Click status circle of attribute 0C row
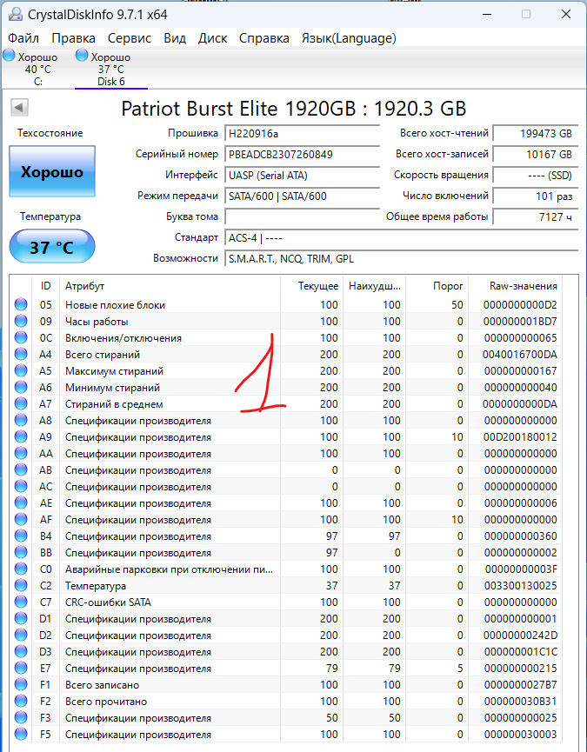The image size is (587, 752). [x=21, y=337]
